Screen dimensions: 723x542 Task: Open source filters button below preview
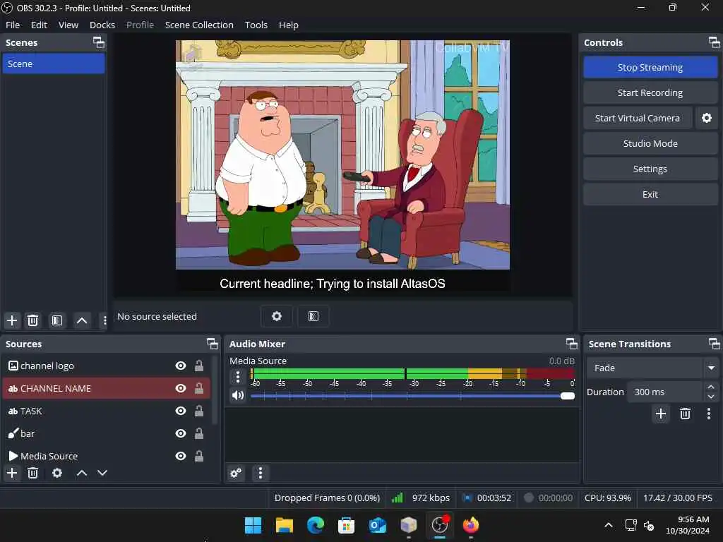[x=313, y=316]
